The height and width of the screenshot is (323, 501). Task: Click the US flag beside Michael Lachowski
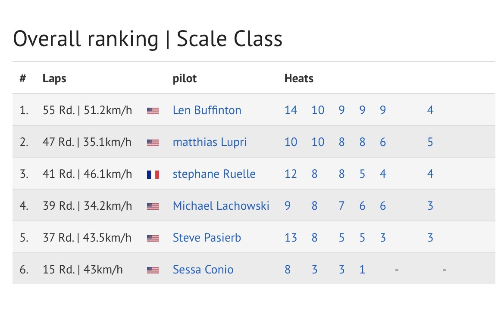(x=153, y=206)
